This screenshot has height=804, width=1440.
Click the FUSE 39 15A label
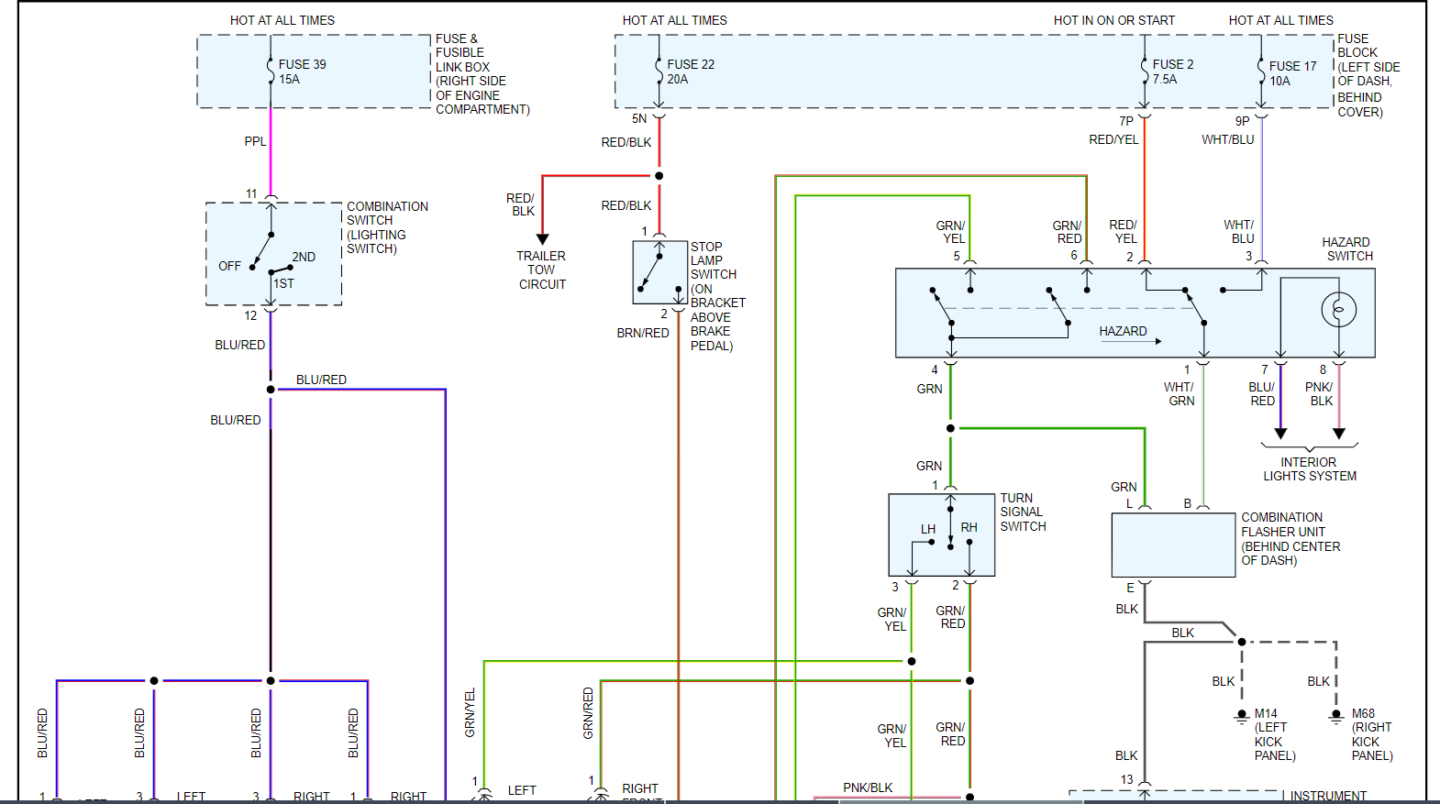302,72
